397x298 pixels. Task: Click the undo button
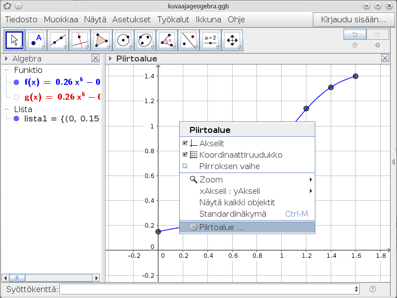click(355, 34)
